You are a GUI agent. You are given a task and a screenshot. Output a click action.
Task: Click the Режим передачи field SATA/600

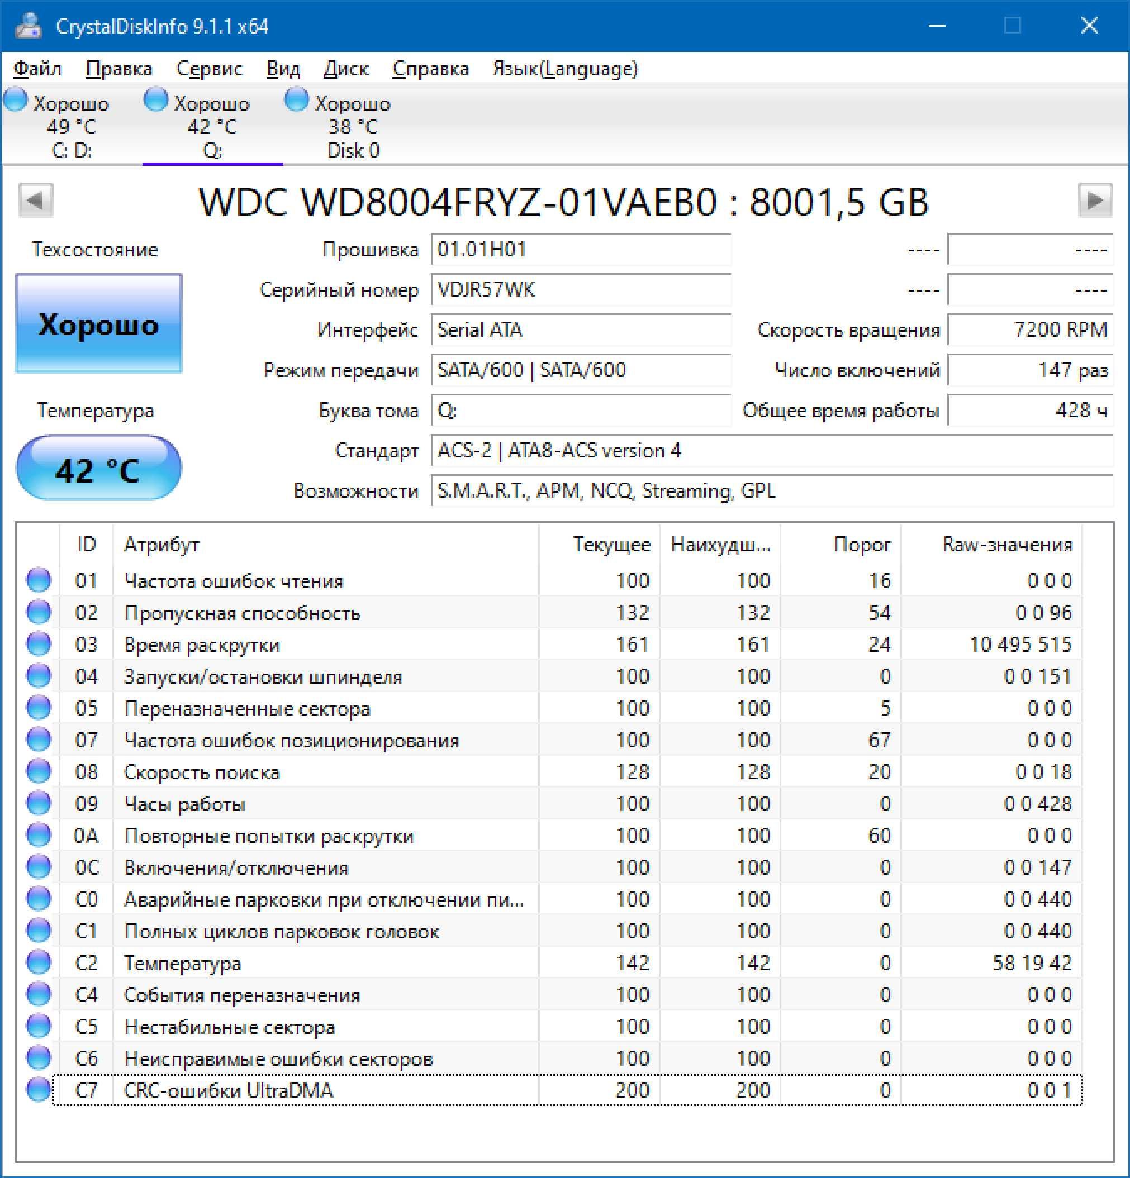point(581,370)
